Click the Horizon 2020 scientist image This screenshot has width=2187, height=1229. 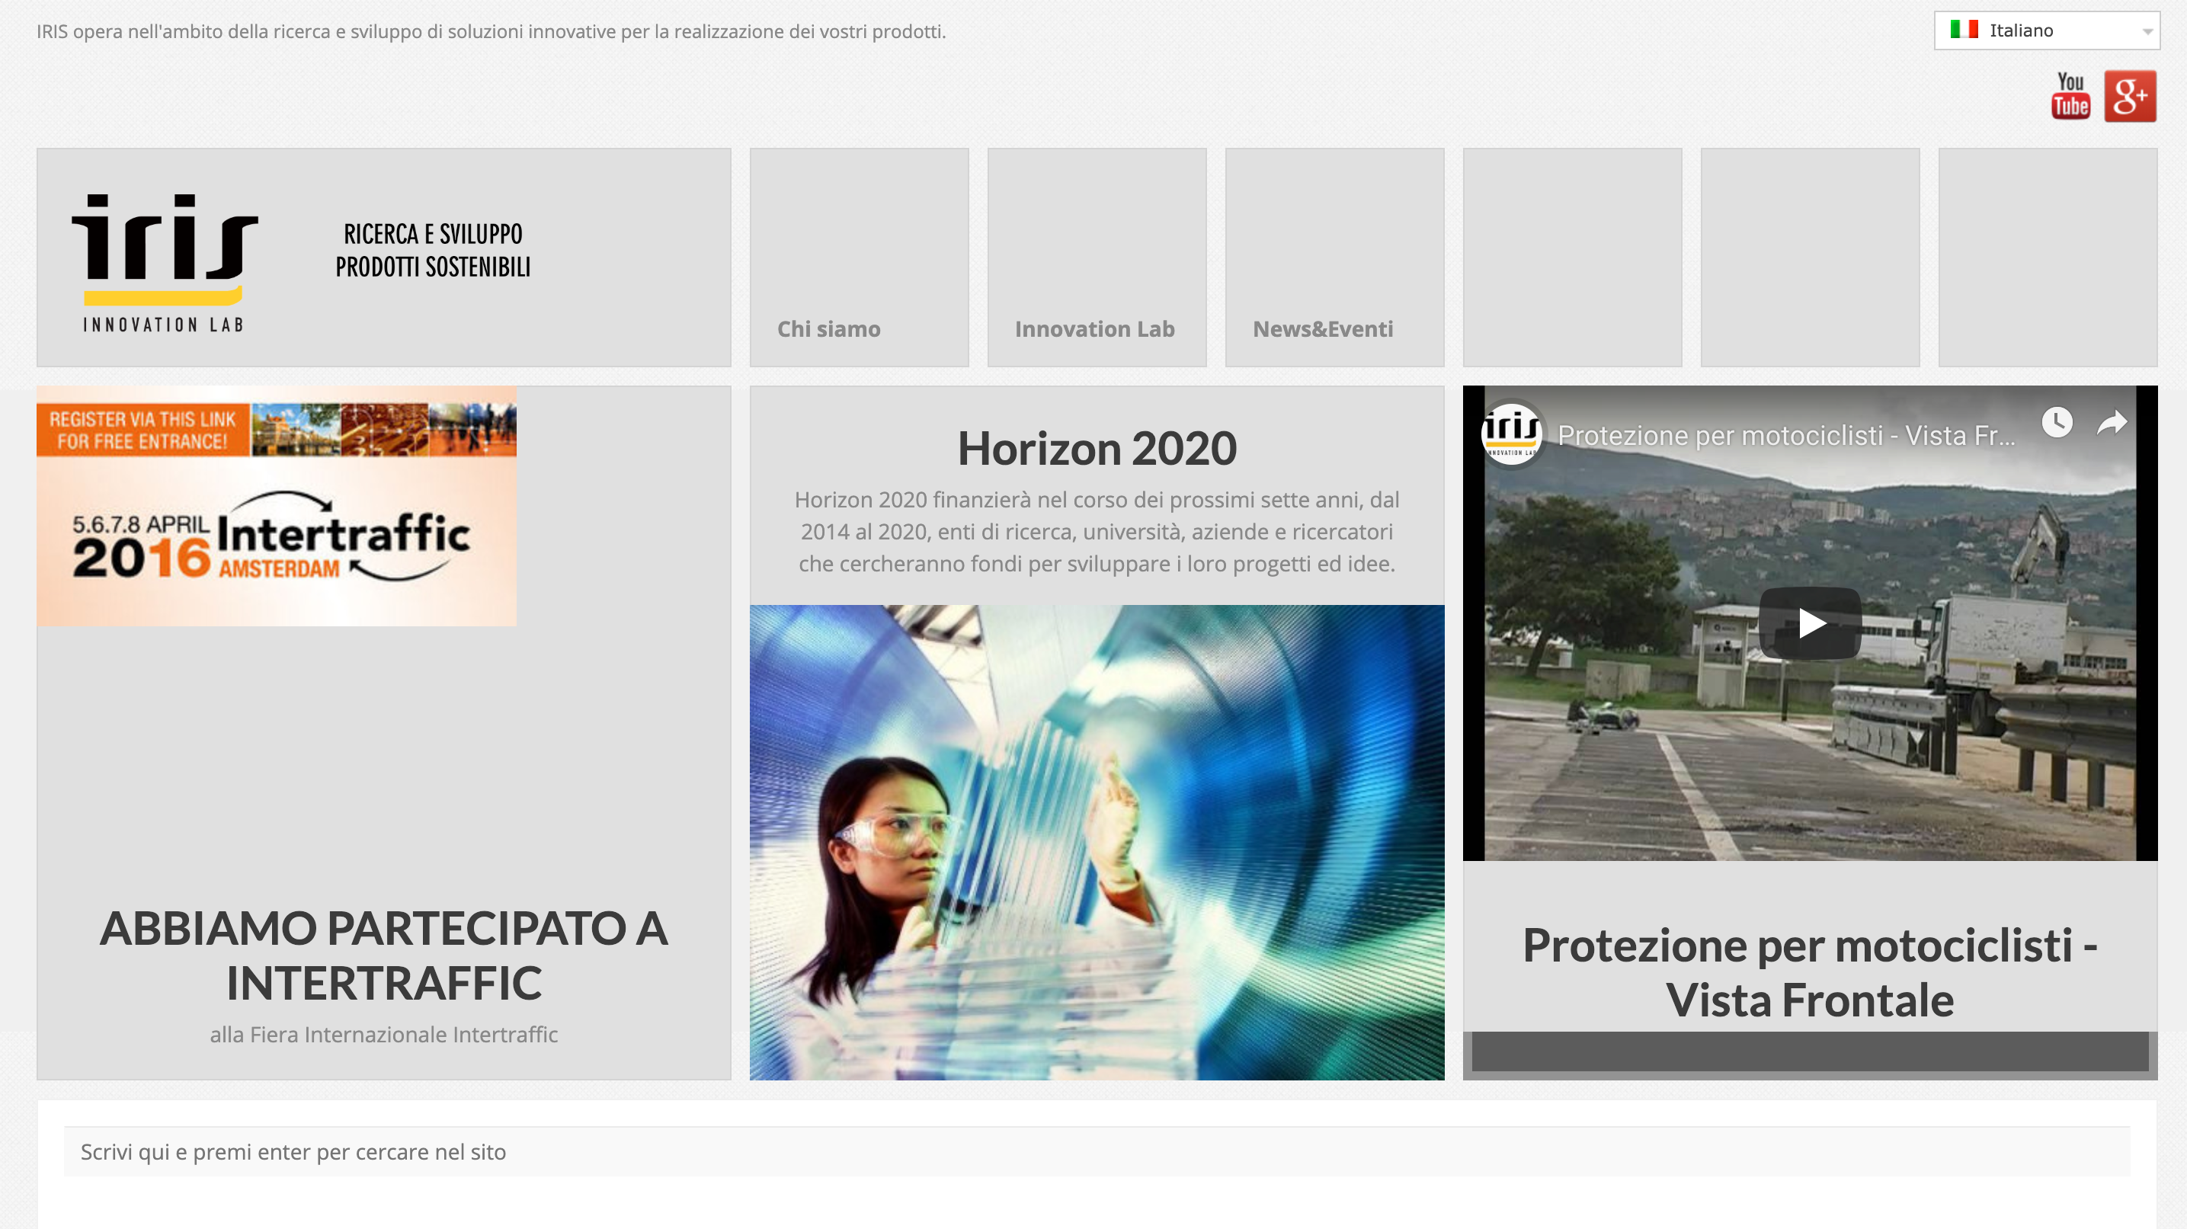1096,842
